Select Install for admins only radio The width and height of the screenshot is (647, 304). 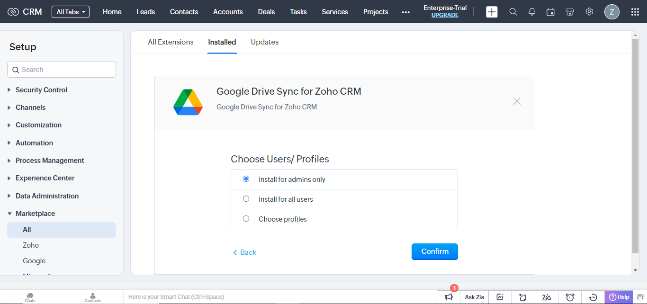coord(246,179)
